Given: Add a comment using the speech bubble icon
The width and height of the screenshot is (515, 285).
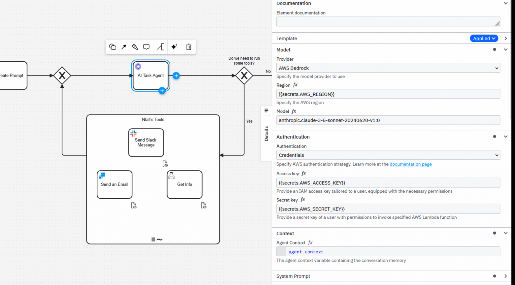Looking at the screenshot, I should pyautogui.click(x=146, y=47).
